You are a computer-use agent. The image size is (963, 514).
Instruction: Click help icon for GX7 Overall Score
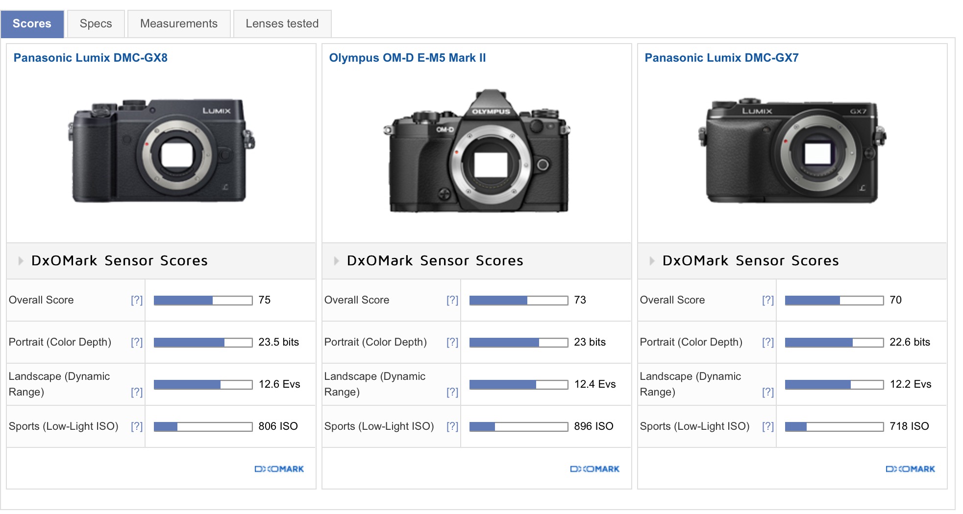point(767,300)
